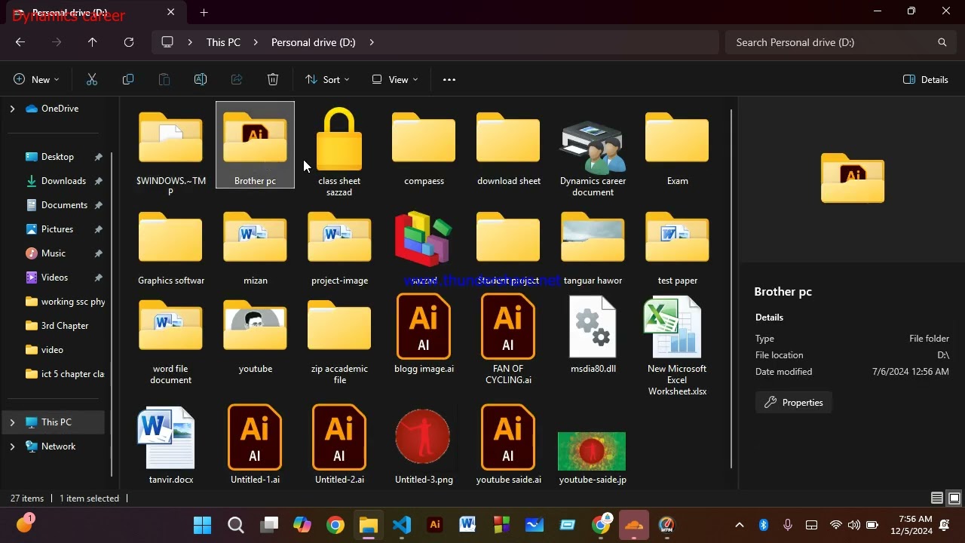Click the Properties button in details pane
Image resolution: width=965 pixels, height=543 pixels.
(794, 403)
